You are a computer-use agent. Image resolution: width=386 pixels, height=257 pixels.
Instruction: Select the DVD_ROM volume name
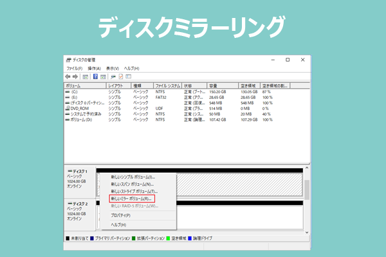point(80,109)
